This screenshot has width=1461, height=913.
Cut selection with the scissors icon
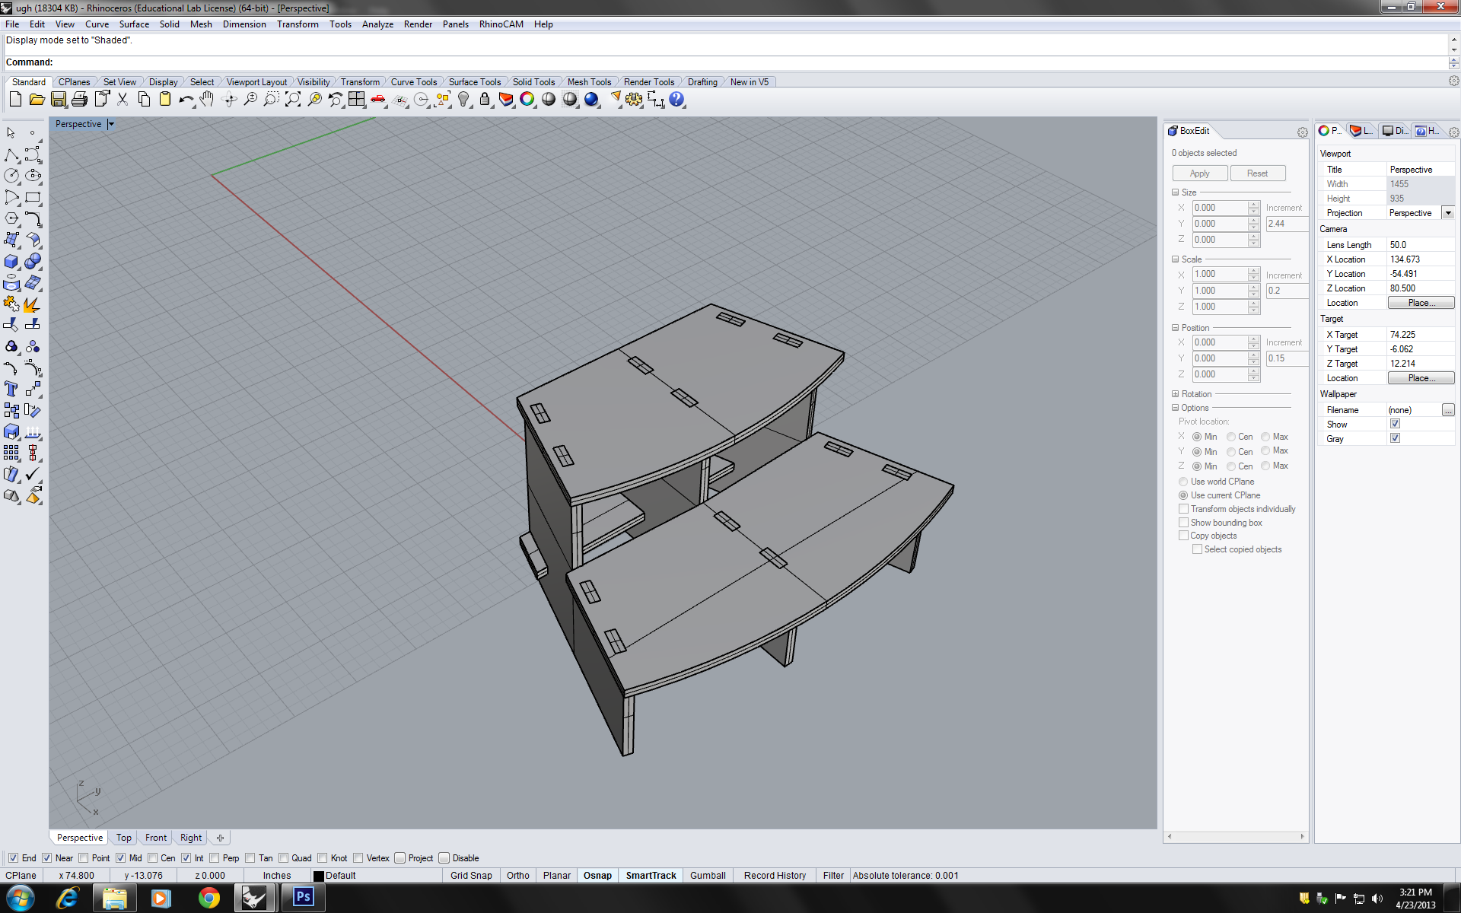click(123, 99)
